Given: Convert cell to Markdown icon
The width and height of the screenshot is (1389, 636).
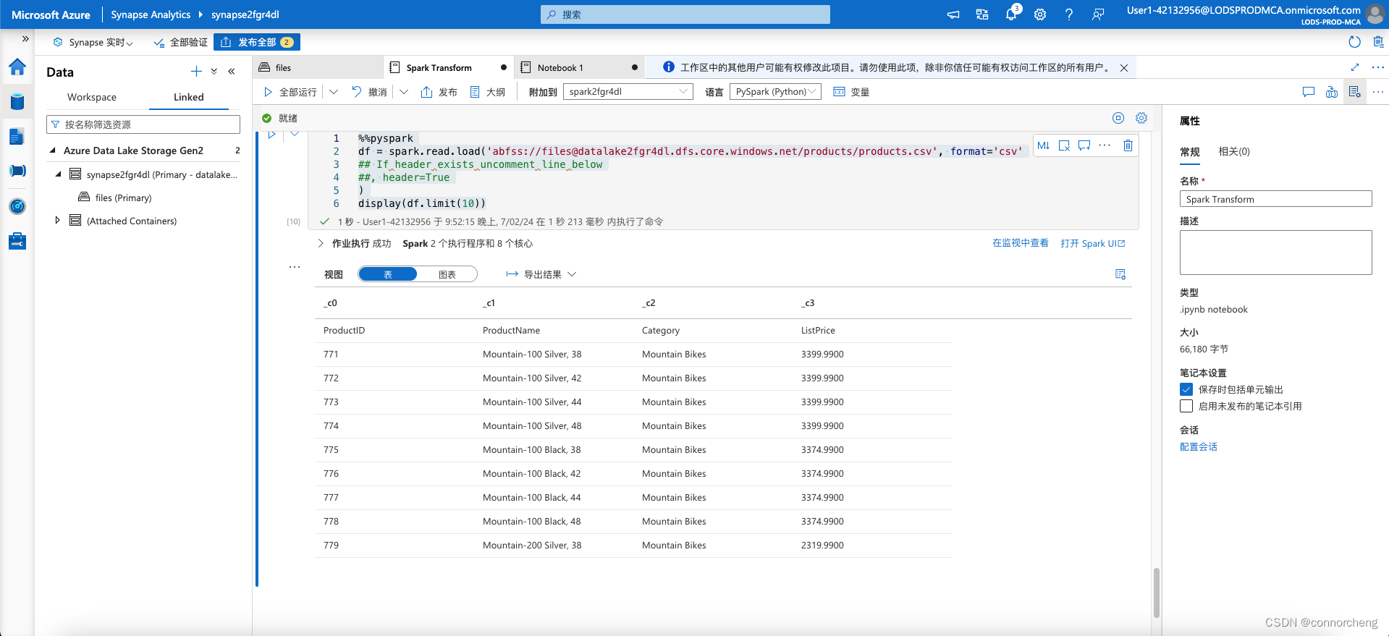Looking at the screenshot, I should click(1043, 145).
